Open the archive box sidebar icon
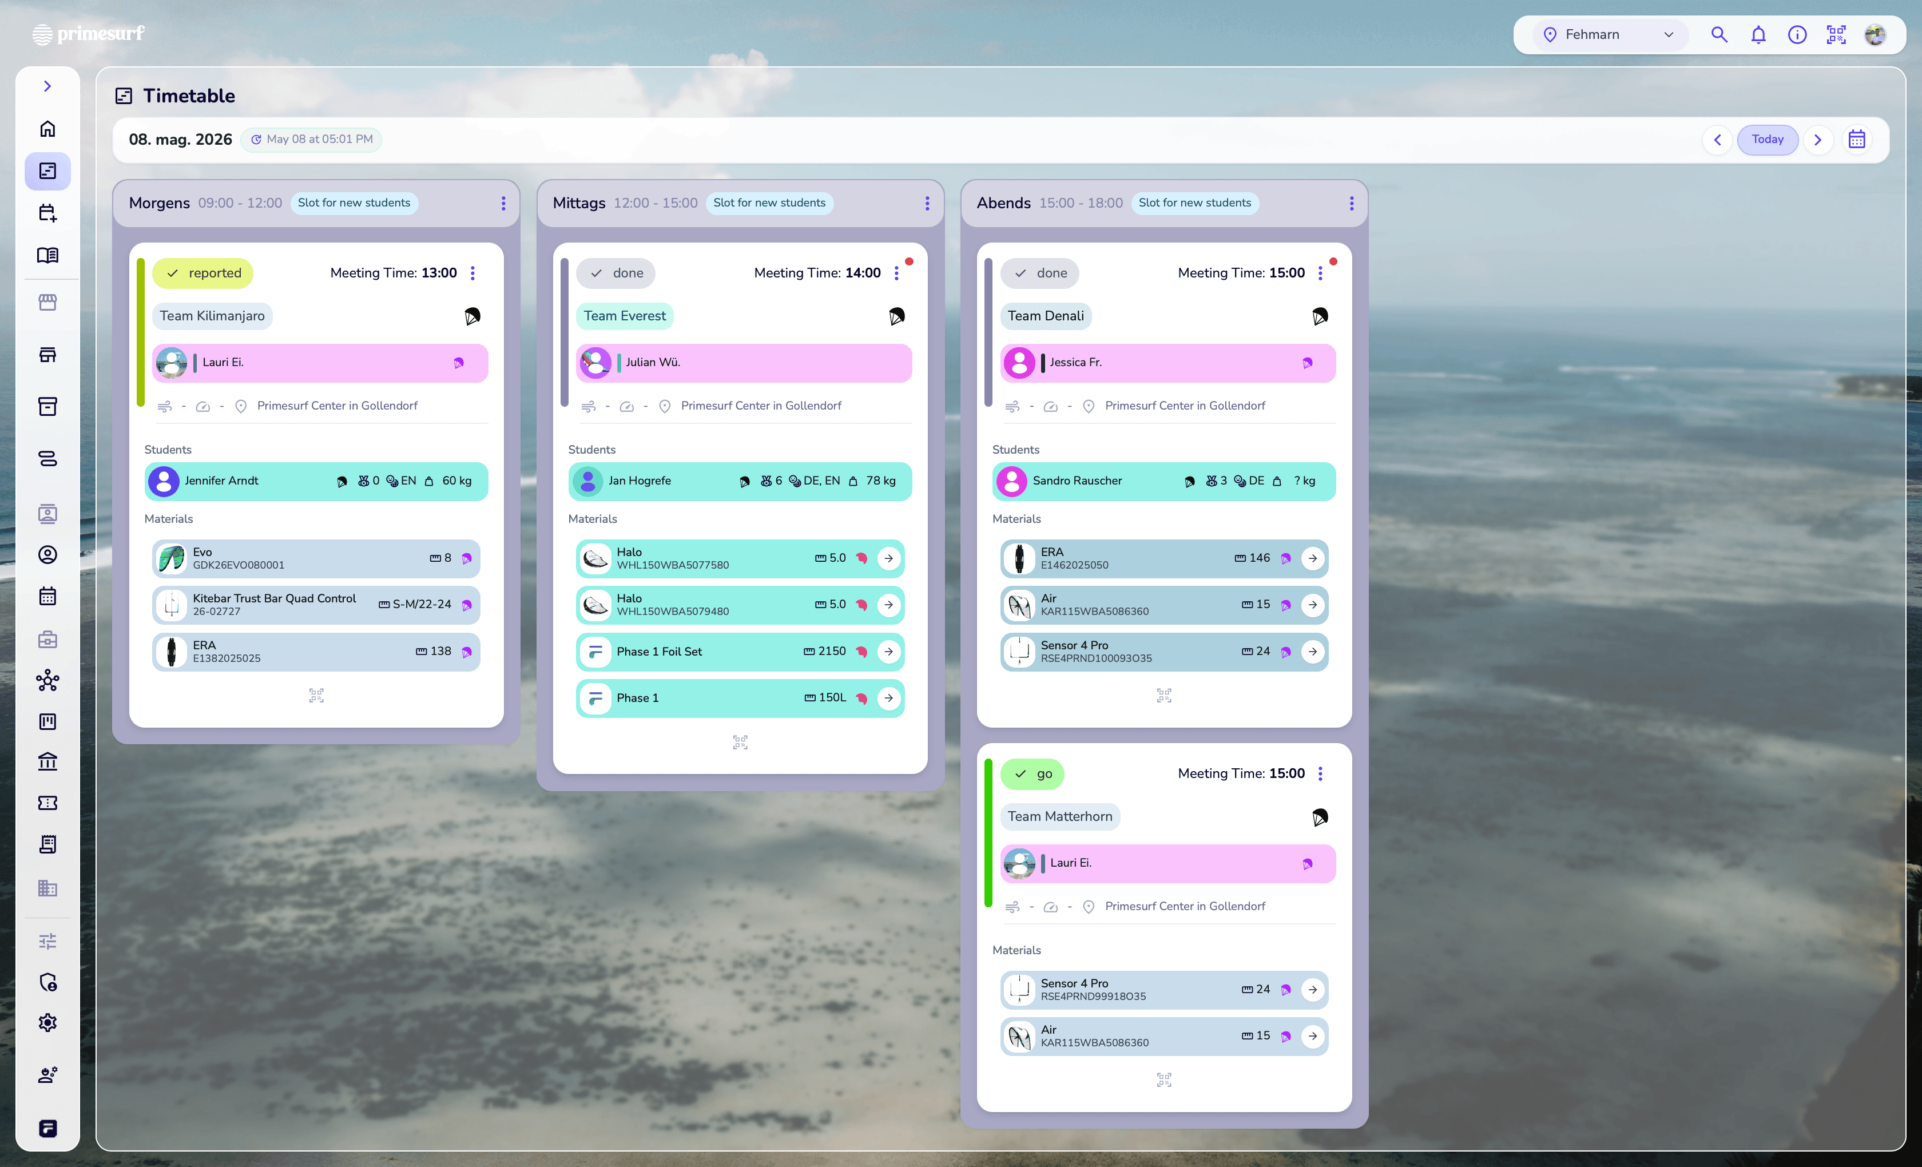 click(47, 406)
